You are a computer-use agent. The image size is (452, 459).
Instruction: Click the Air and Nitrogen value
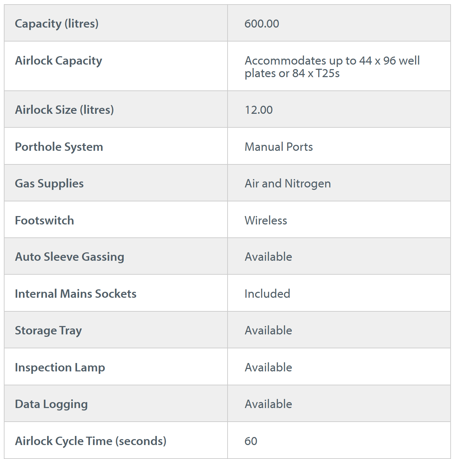(288, 184)
